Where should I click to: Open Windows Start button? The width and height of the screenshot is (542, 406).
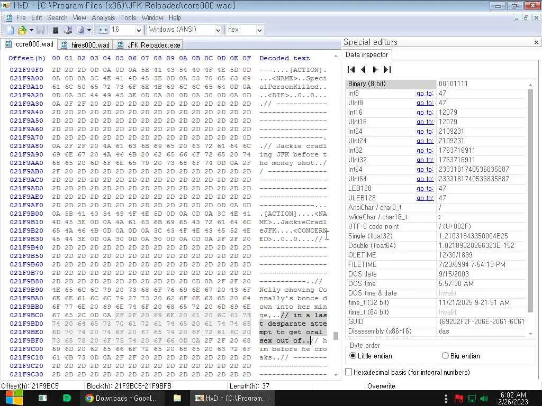(x=13, y=398)
